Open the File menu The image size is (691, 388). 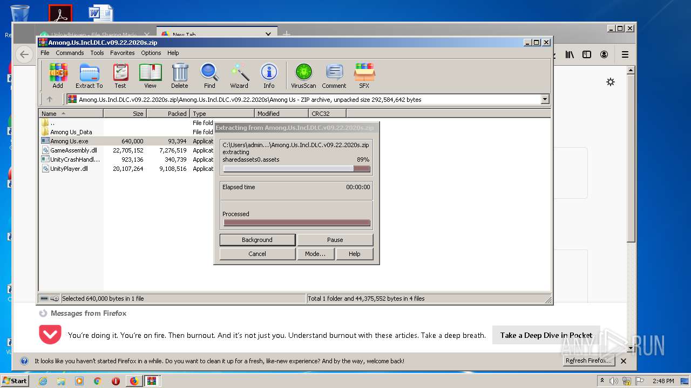45,53
